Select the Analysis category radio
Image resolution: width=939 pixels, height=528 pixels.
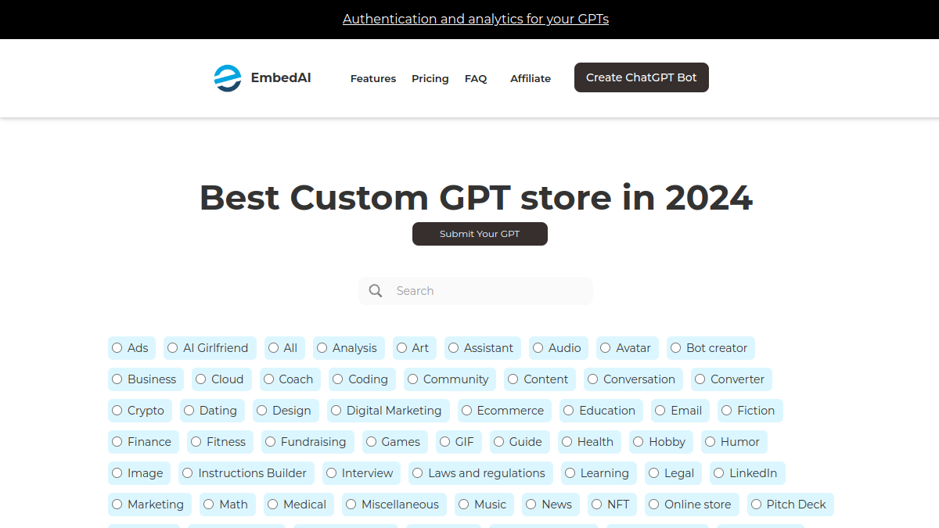click(x=322, y=348)
